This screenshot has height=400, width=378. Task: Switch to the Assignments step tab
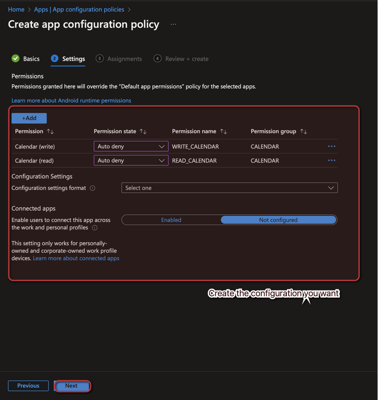pyautogui.click(x=119, y=59)
